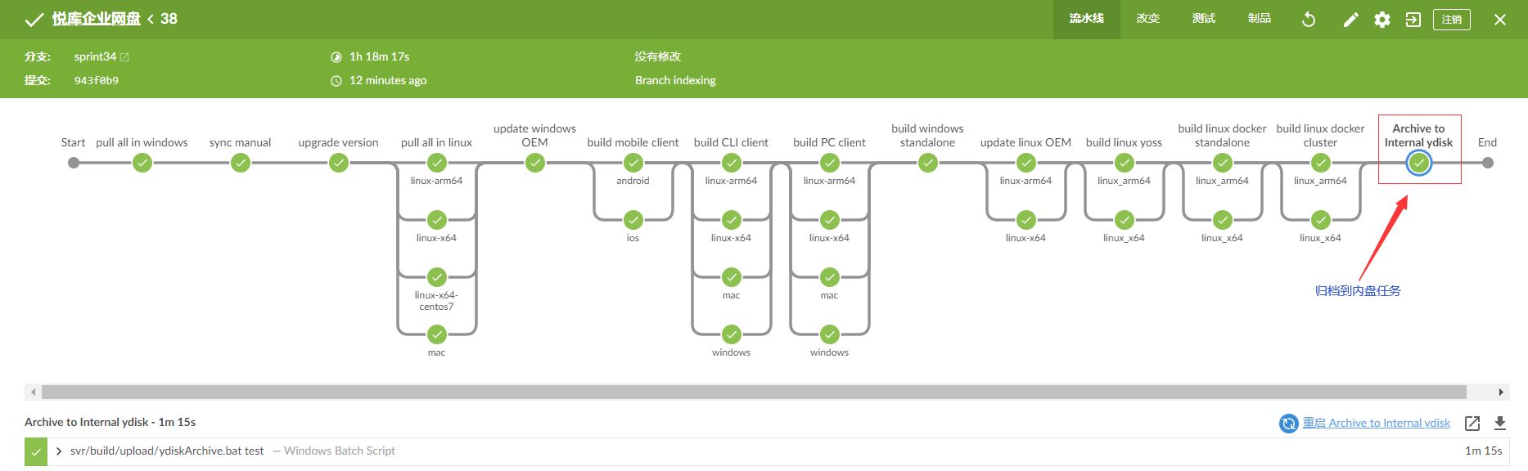Select the sync manual stage node
Screen dimensions: 1528x471
[x=241, y=163]
